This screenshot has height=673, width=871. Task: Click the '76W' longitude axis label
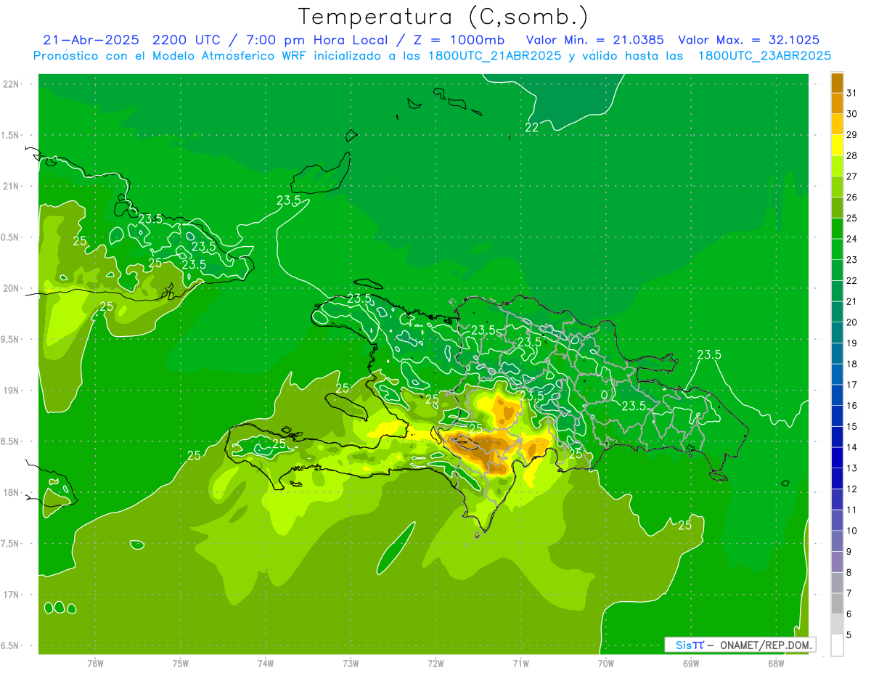(95, 664)
